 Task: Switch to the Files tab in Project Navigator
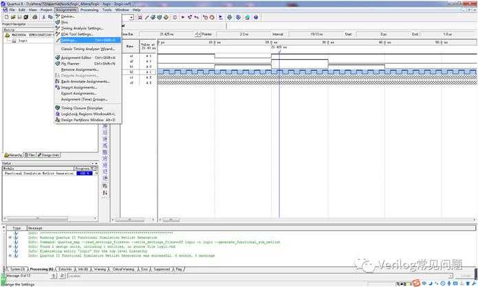(x=30, y=155)
